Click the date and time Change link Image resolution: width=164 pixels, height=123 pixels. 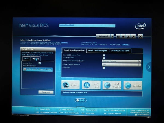[x=125, y=45]
